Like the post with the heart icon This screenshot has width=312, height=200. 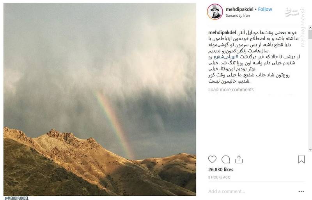pos(212,159)
